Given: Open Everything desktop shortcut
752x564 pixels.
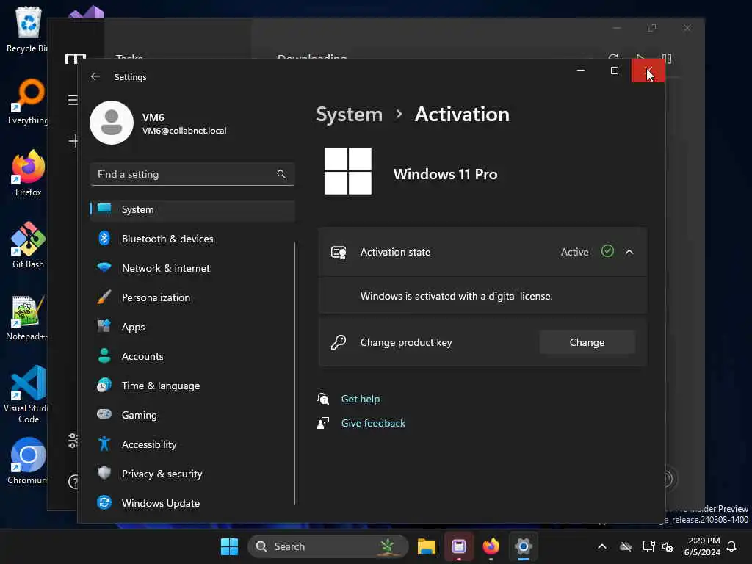Looking at the screenshot, I should [27, 101].
